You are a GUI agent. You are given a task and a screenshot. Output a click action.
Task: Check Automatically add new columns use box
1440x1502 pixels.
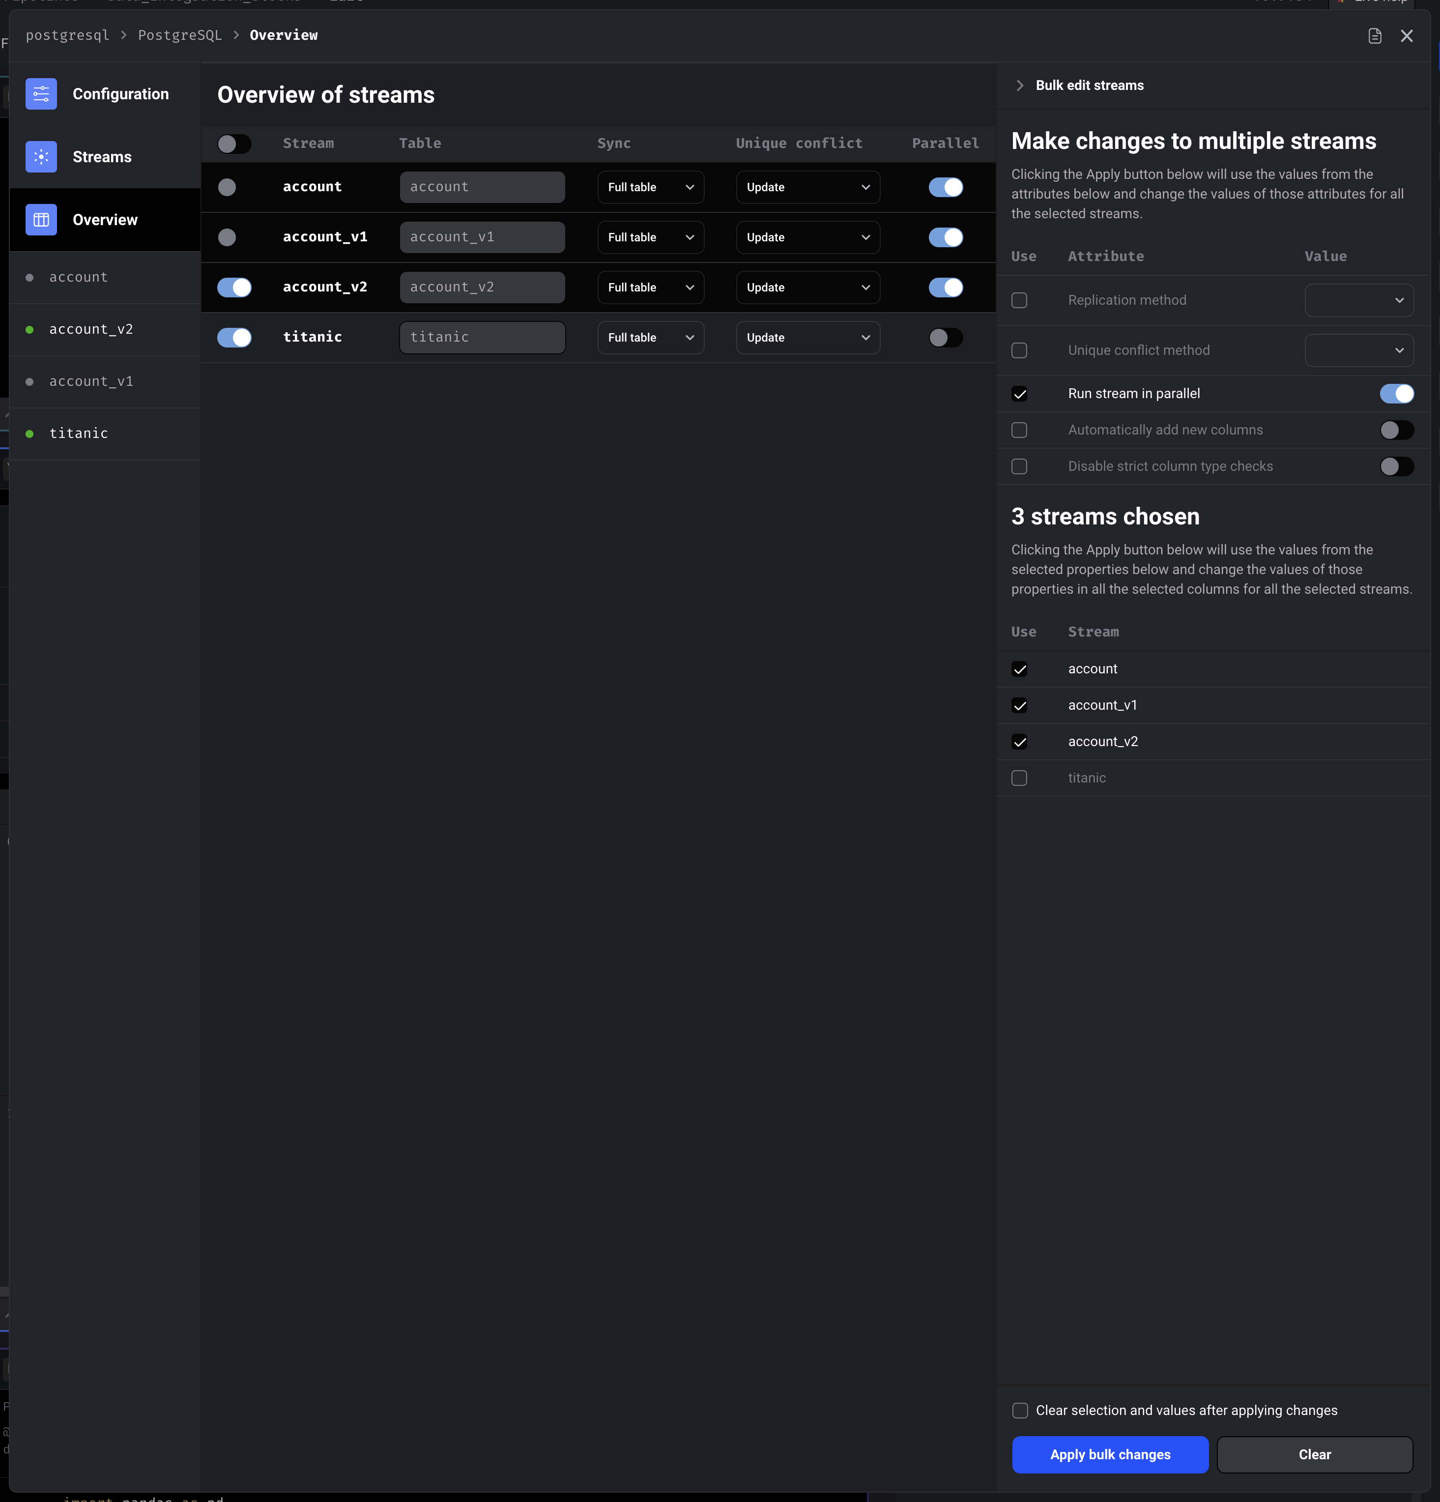click(1019, 430)
